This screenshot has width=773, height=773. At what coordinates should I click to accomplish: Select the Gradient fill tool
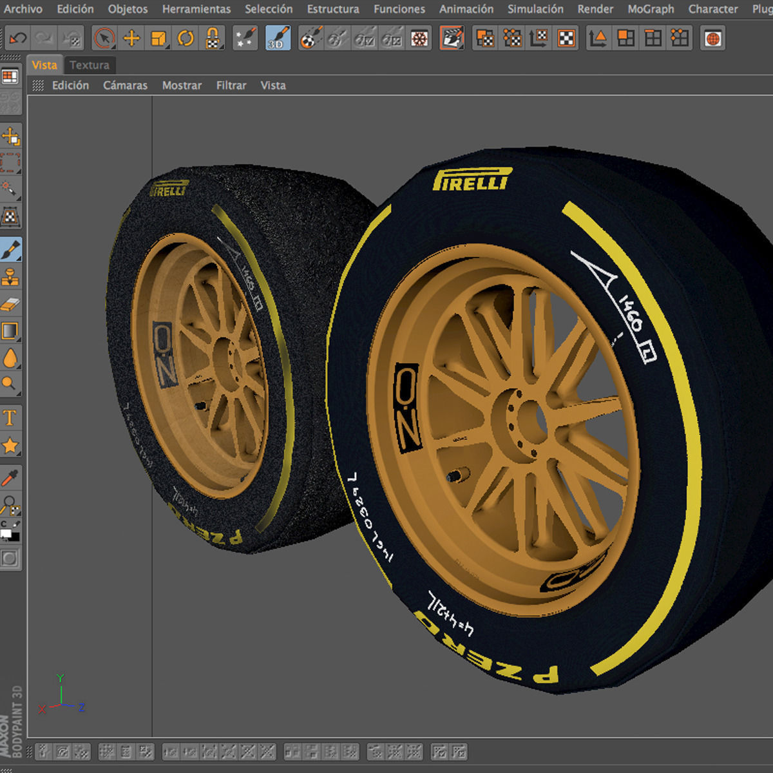[10, 331]
